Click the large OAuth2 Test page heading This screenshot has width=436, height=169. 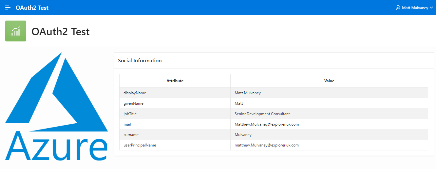coord(61,32)
